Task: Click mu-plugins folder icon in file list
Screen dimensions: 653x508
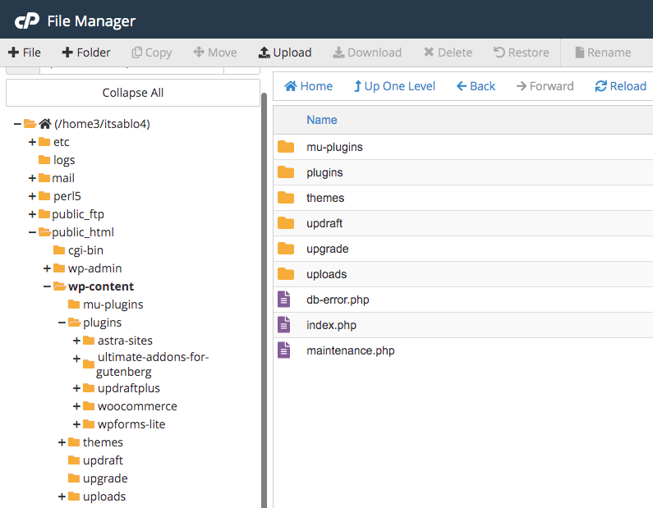Action: point(286,147)
